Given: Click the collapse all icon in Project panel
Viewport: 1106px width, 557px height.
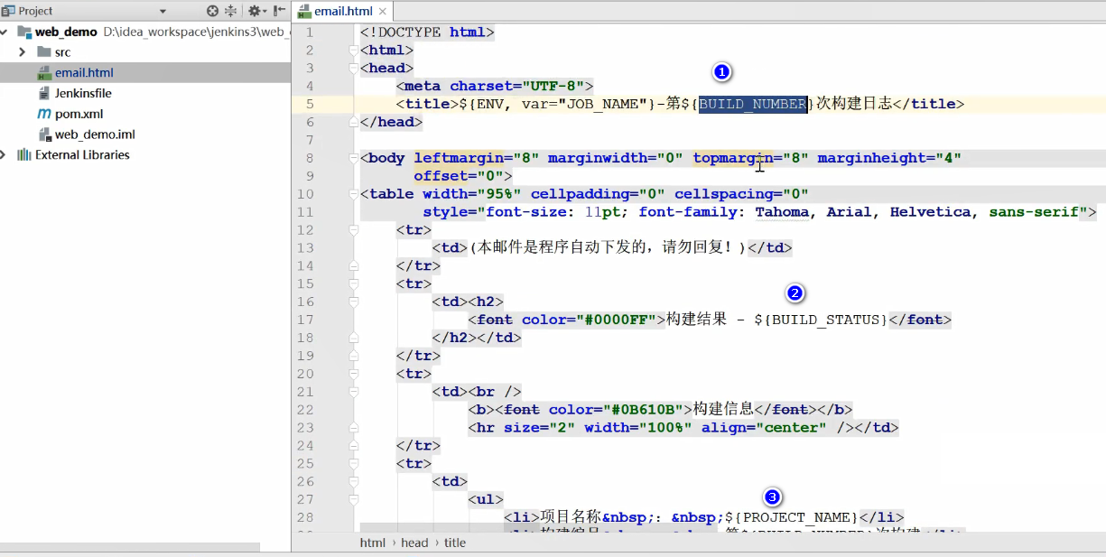Looking at the screenshot, I should 231,11.
